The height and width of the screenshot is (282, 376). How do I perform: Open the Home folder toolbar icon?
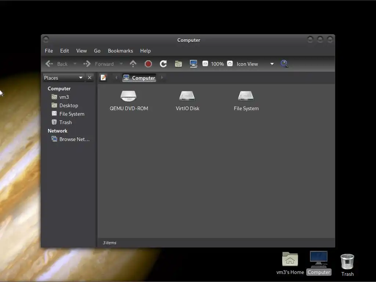(x=178, y=64)
